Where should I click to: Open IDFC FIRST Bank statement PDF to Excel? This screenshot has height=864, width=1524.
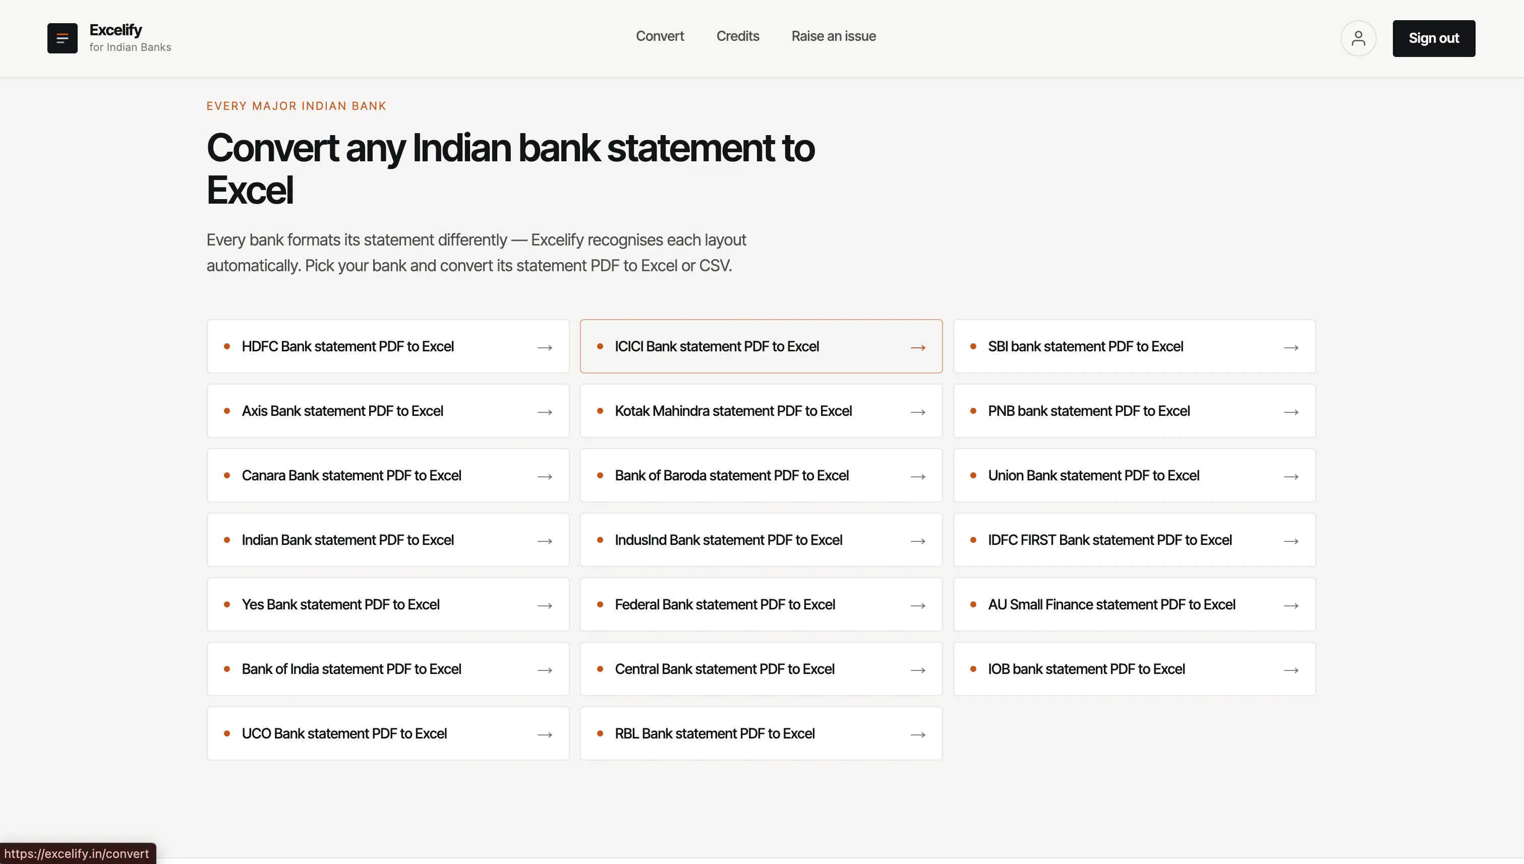tap(1134, 540)
